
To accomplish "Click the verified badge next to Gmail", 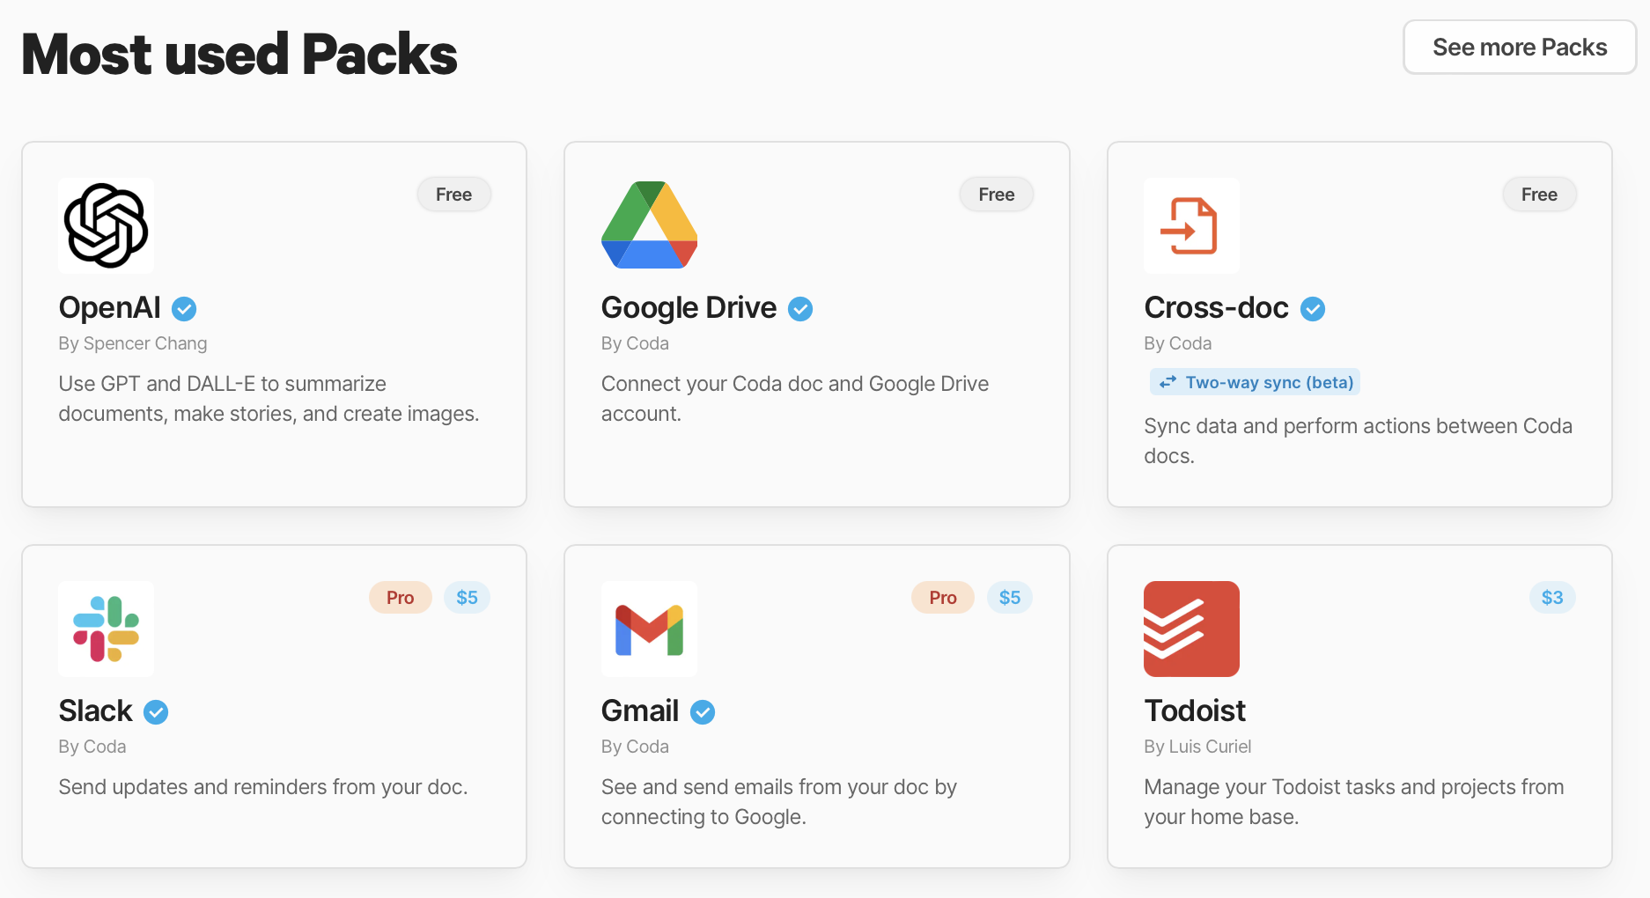I will (x=702, y=711).
